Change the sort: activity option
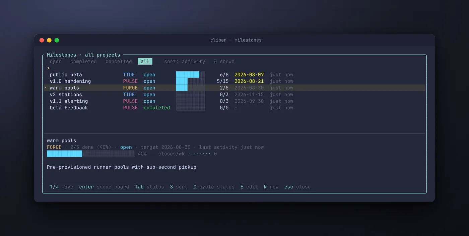 pos(185,62)
